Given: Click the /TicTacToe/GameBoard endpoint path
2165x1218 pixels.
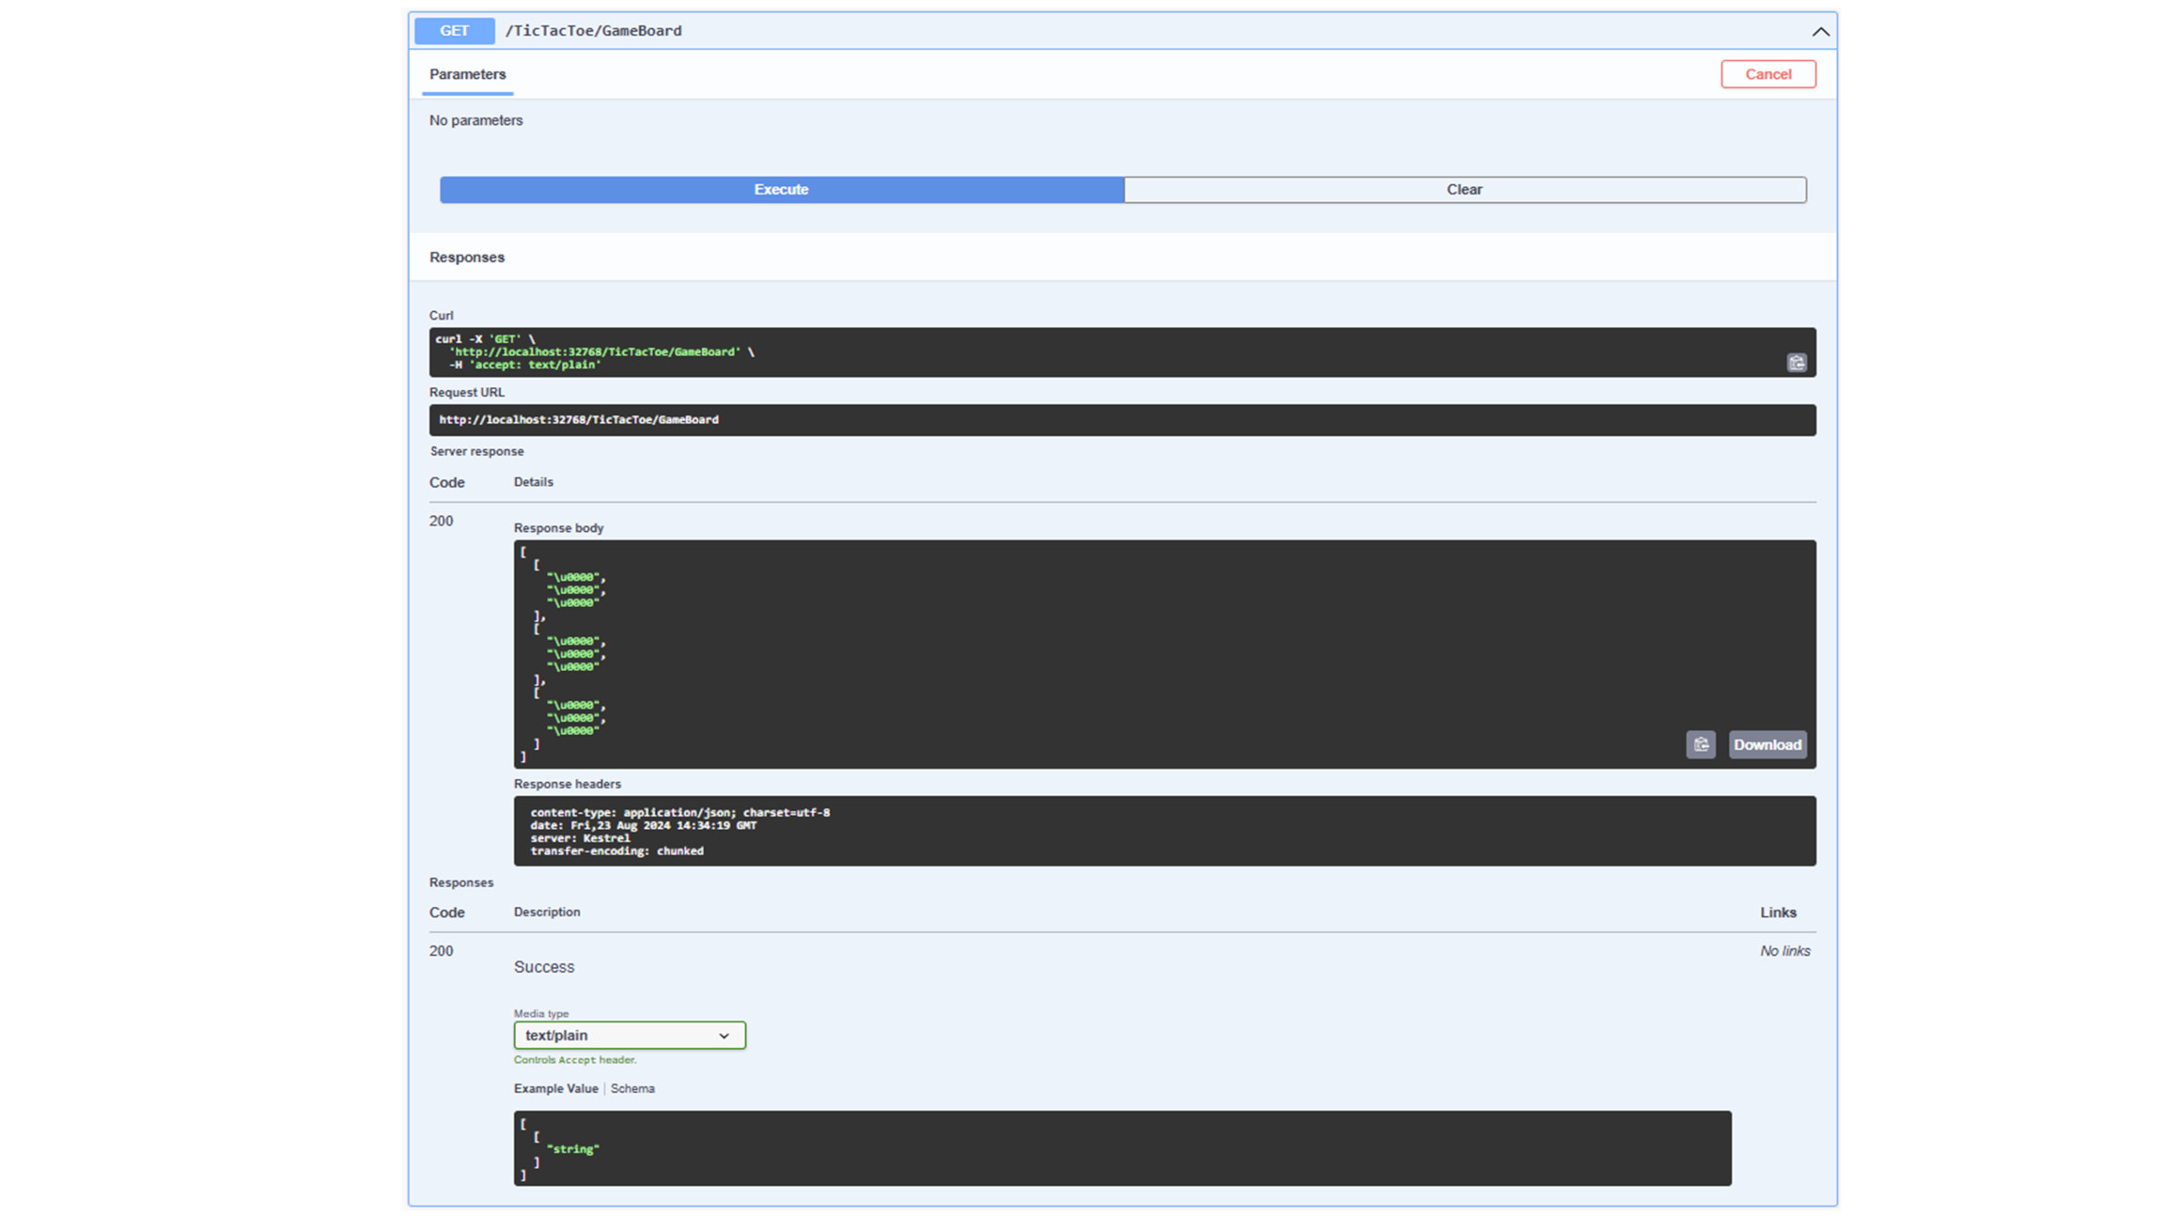Looking at the screenshot, I should [x=594, y=31].
